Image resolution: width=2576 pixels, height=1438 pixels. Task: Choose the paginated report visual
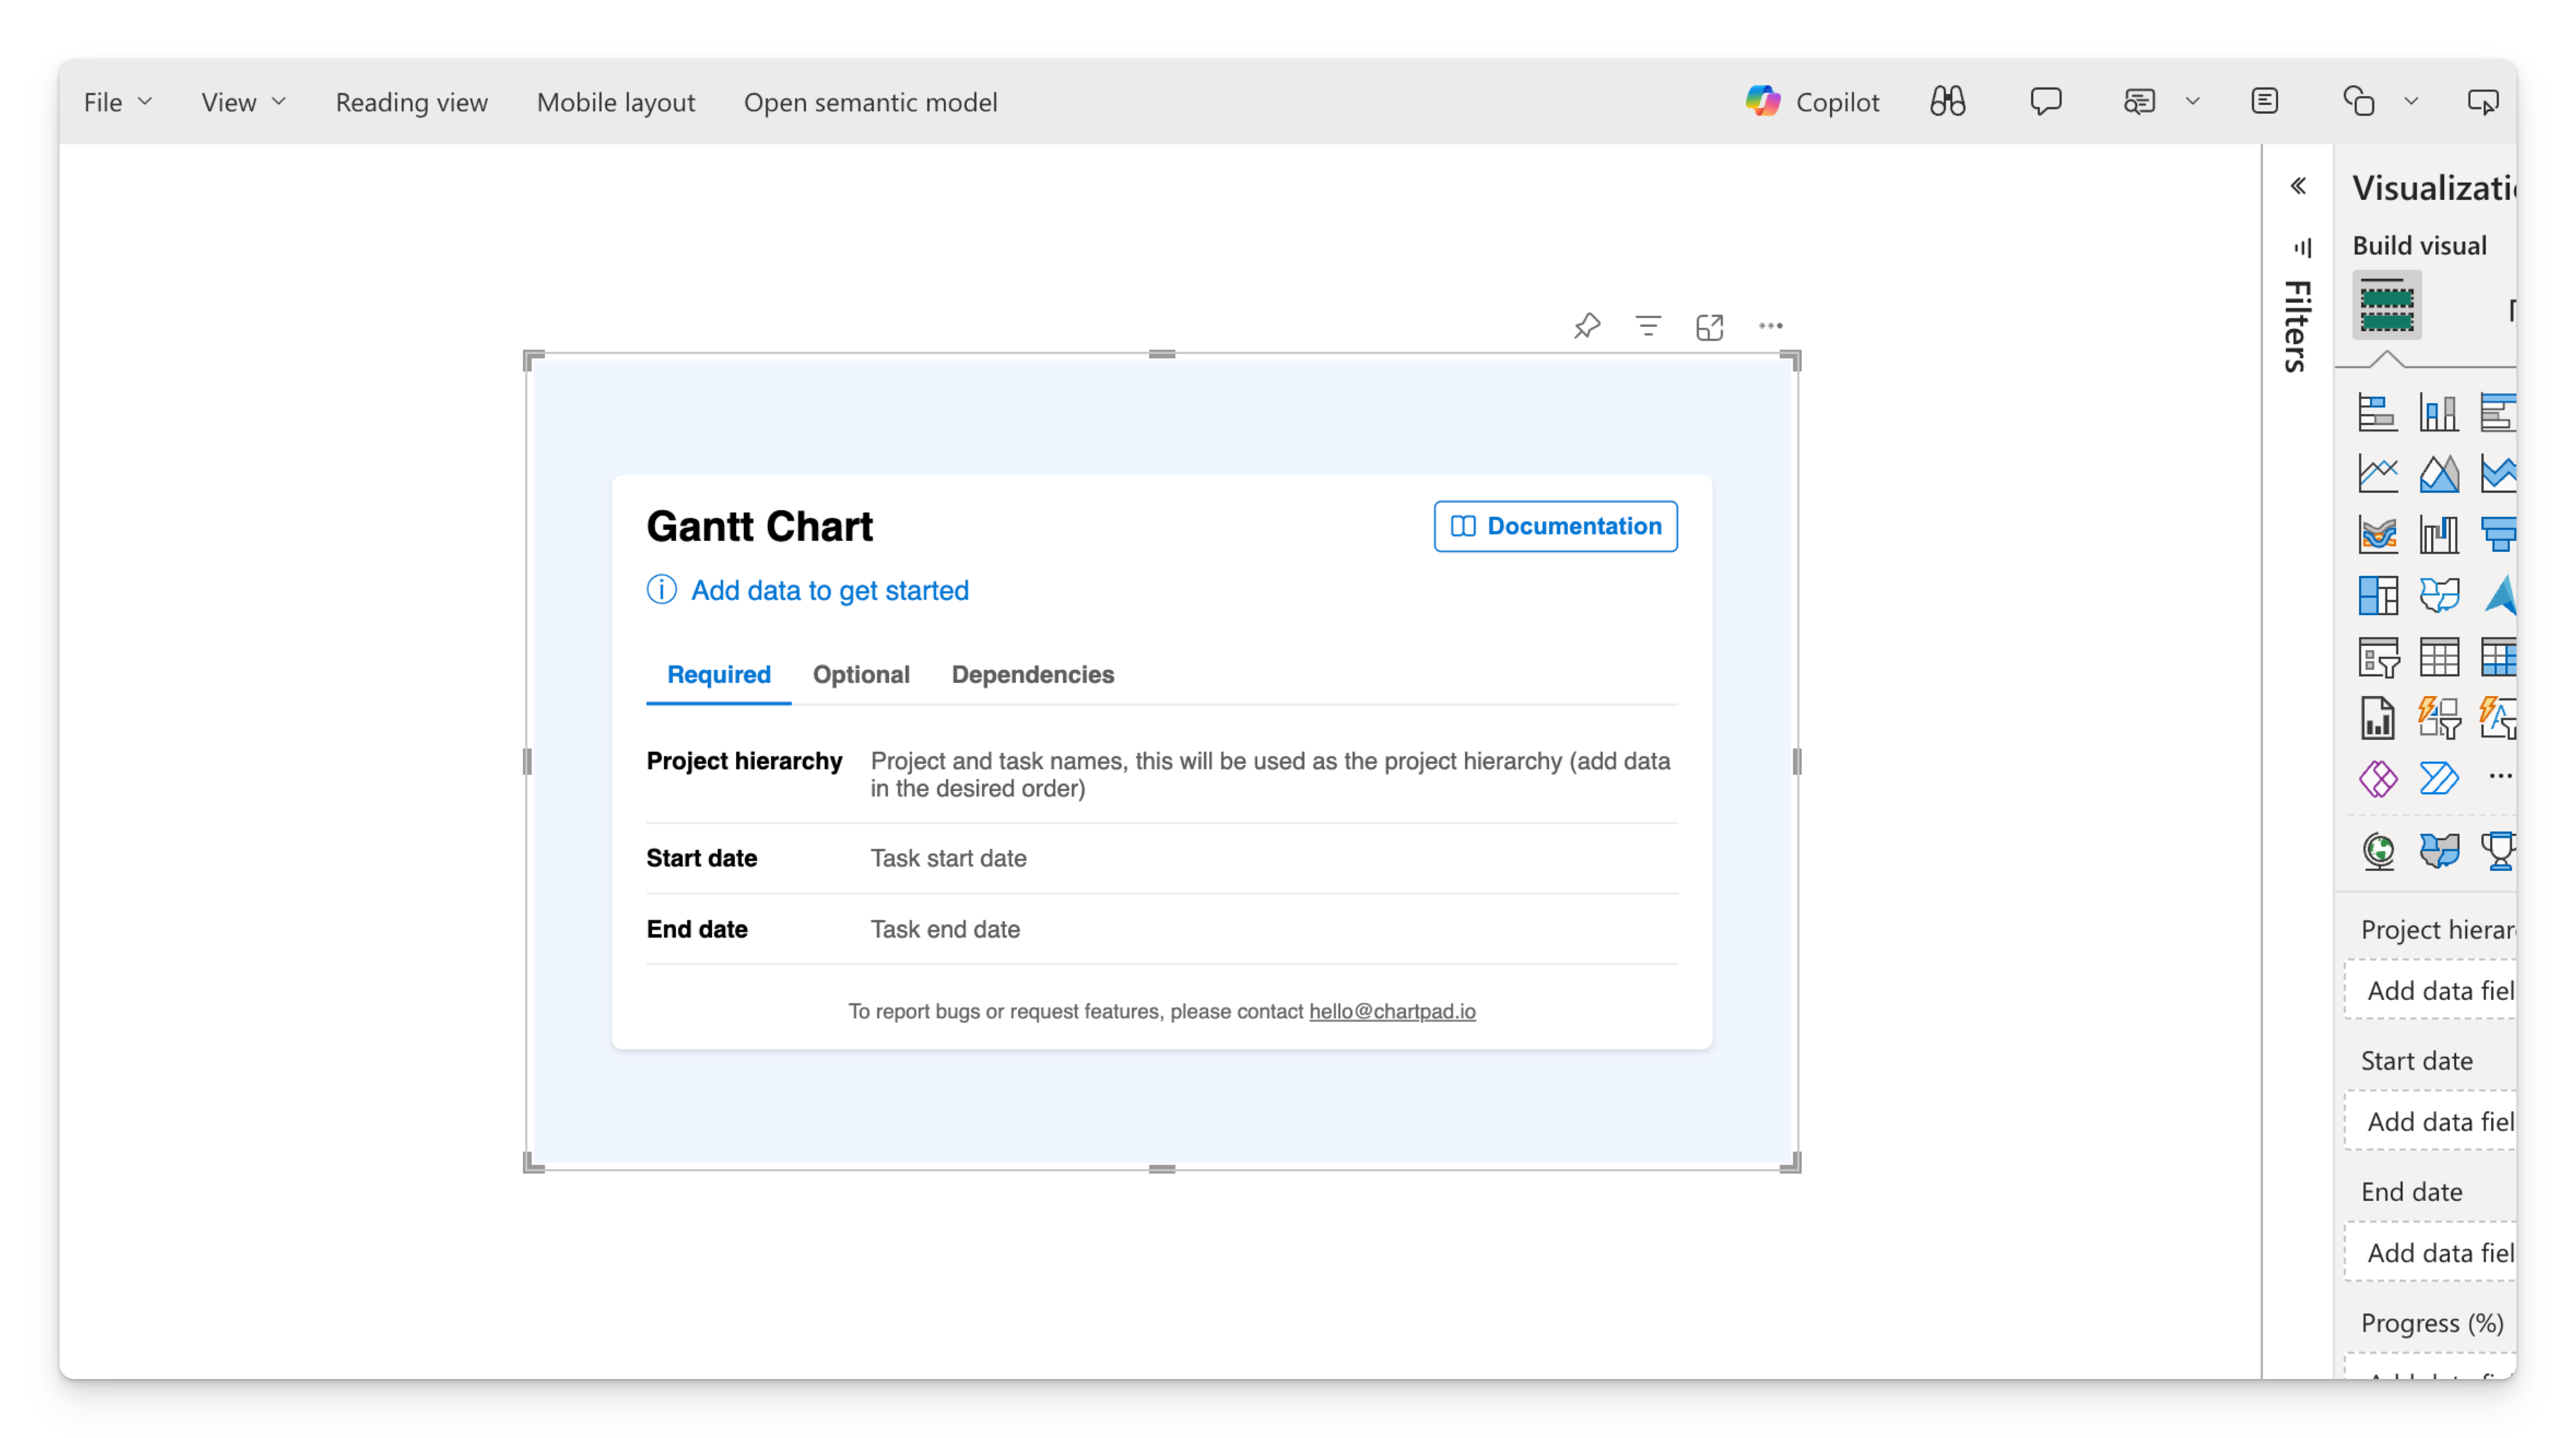pos(2377,719)
